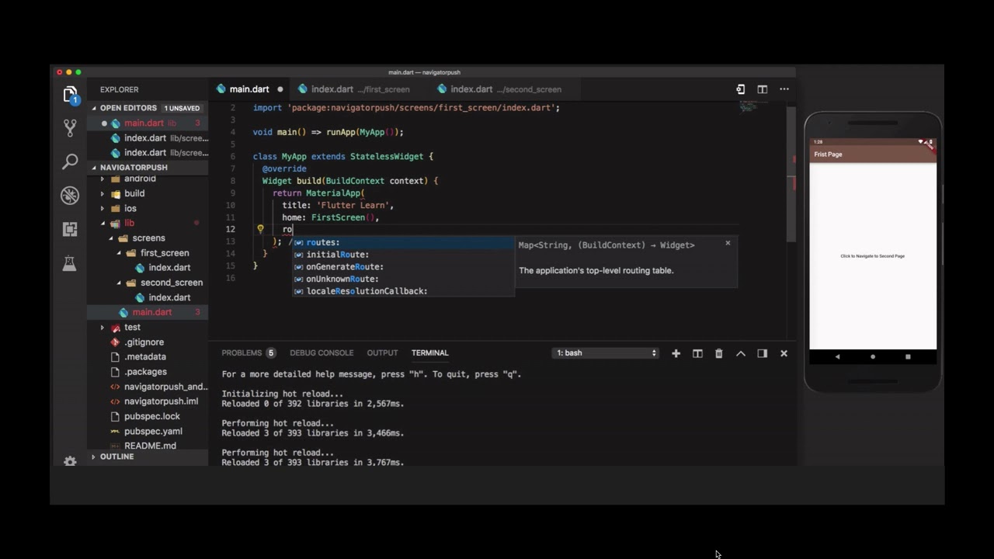Split the editor to the right
Screen dimensions: 994x559
point(763,89)
